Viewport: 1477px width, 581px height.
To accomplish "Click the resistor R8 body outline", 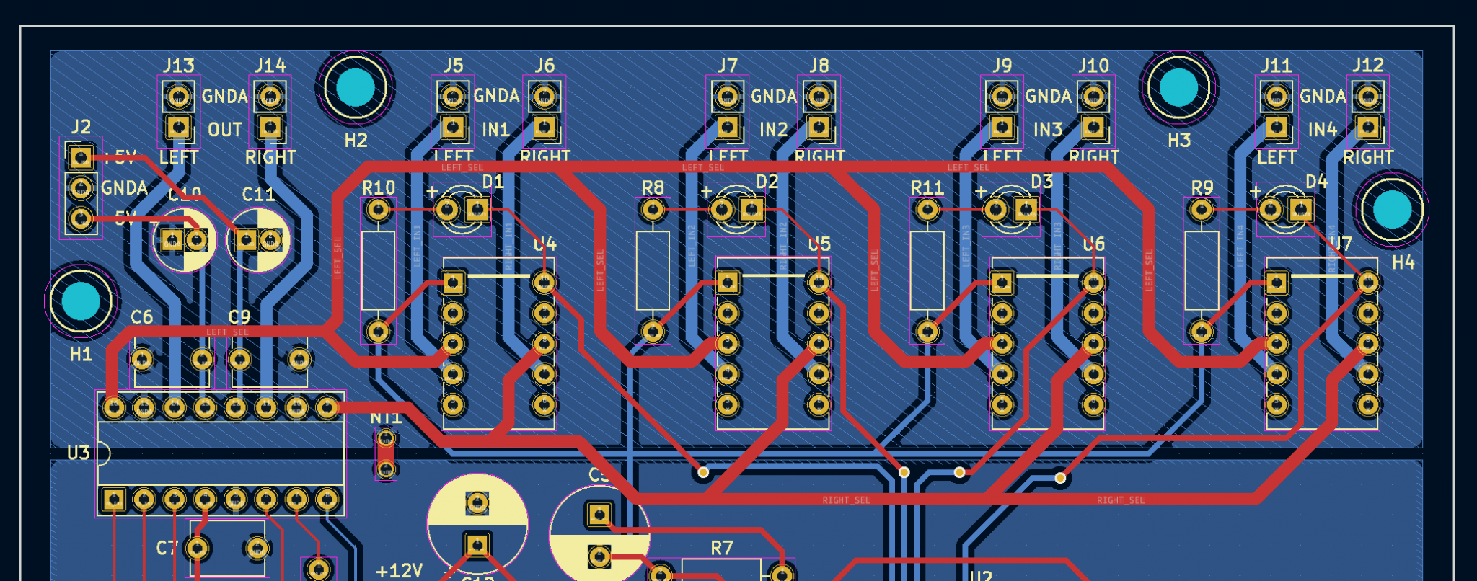I will click(653, 270).
